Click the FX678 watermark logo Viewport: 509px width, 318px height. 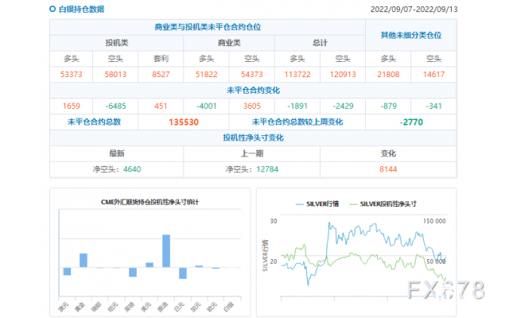click(453, 289)
